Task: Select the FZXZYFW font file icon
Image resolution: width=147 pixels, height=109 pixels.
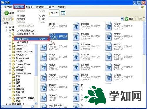Action: click(x=44, y=77)
